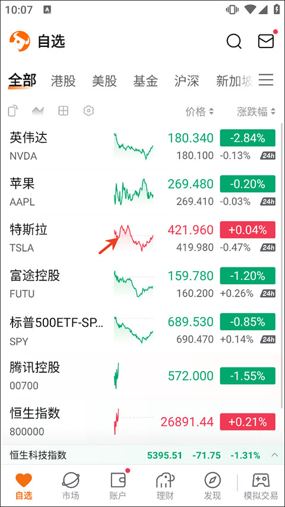The image size is (285, 507).
Task: Open the messages envelope icon
Action: (266, 42)
